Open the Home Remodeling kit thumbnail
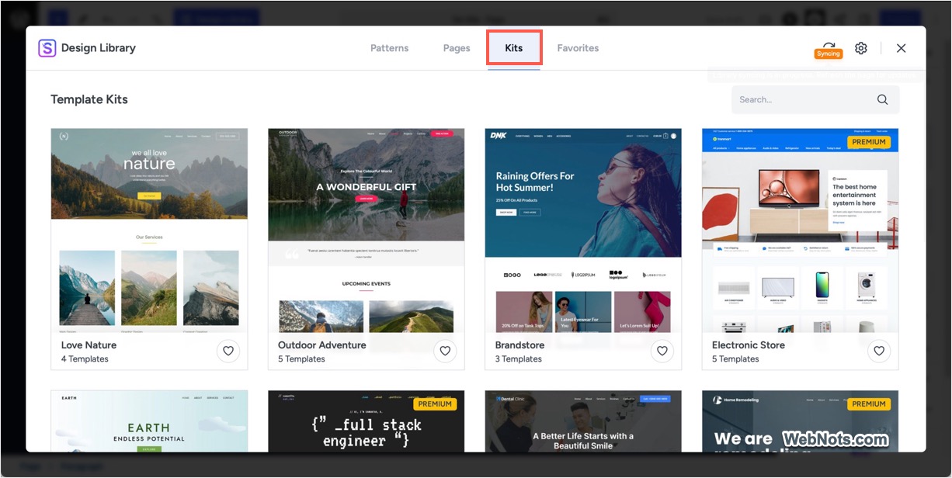The width and height of the screenshot is (952, 478). [x=800, y=421]
